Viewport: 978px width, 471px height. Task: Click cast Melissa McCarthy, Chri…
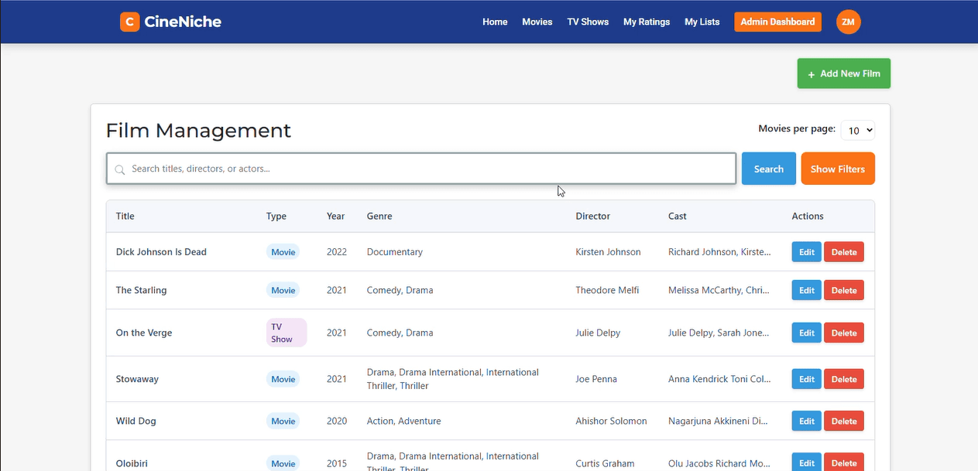[719, 291]
